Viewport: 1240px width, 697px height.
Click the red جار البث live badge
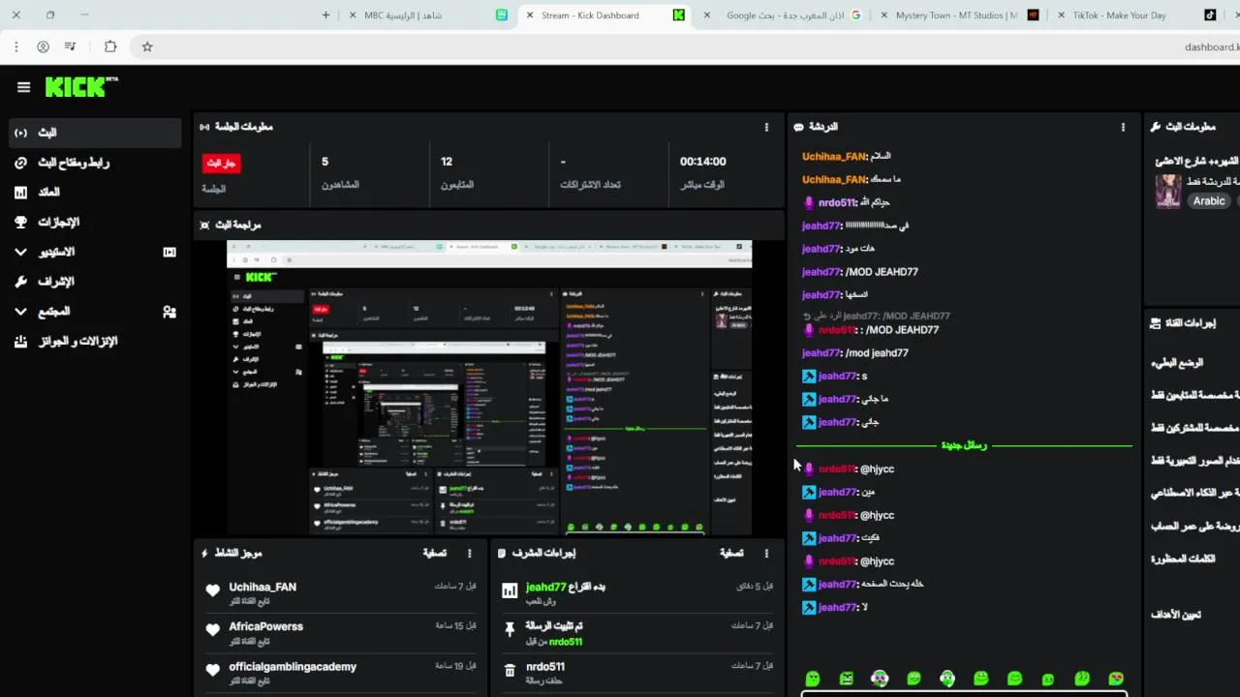click(221, 164)
